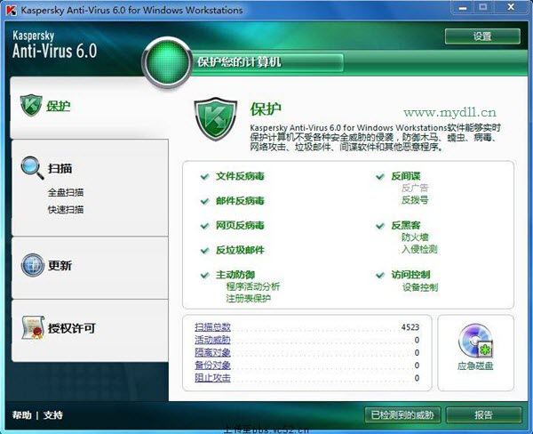Click the 帮助 help link
Screen dimensions: 533x434
(x=21, y=415)
